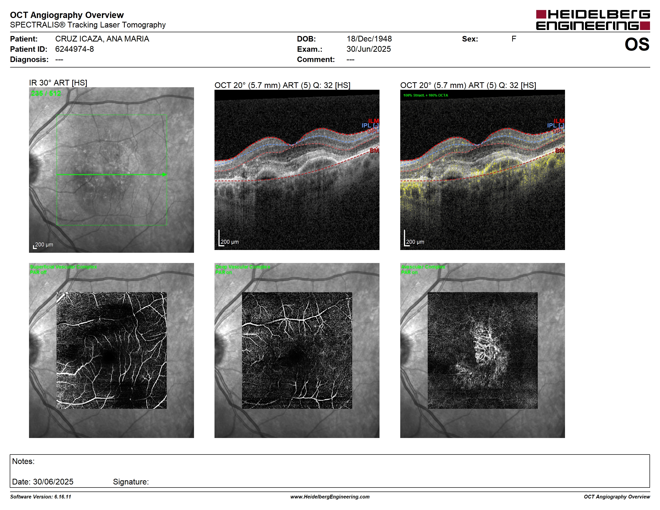
Task: Click the 'Diagnosis:' field label
Action: [29, 59]
